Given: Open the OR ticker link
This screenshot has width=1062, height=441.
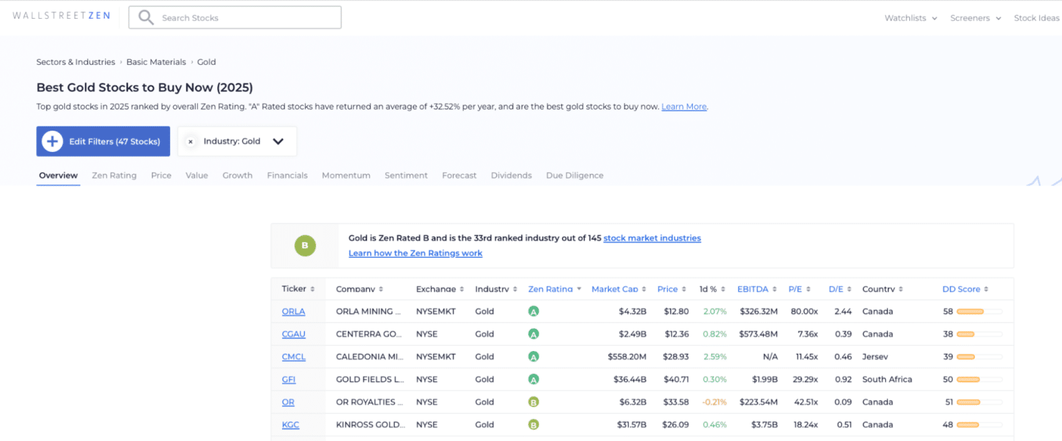Looking at the screenshot, I should point(288,402).
